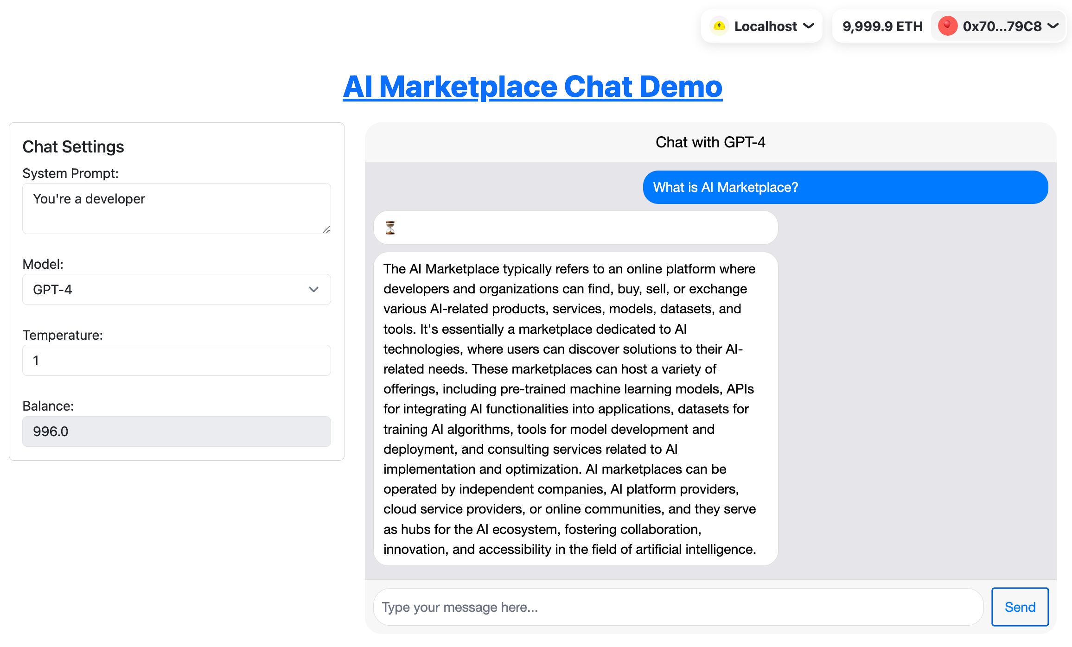Click the 'Balance:' label
This screenshot has height=647, width=1072.
point(48,406)
